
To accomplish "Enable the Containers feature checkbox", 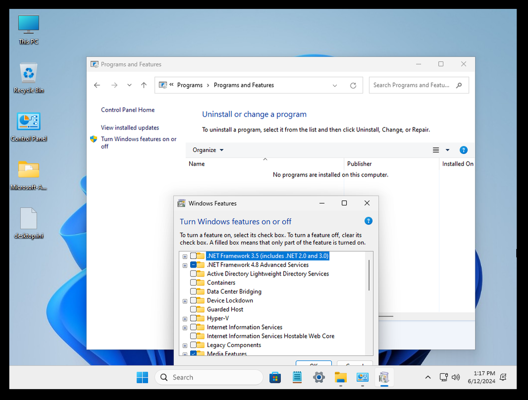I will tap(193, 282).
